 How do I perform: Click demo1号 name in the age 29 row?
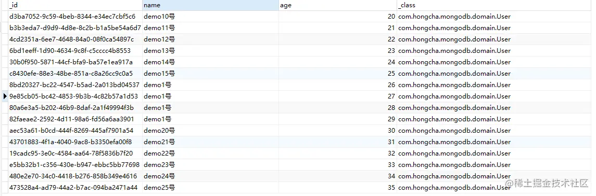pos(210,119)
